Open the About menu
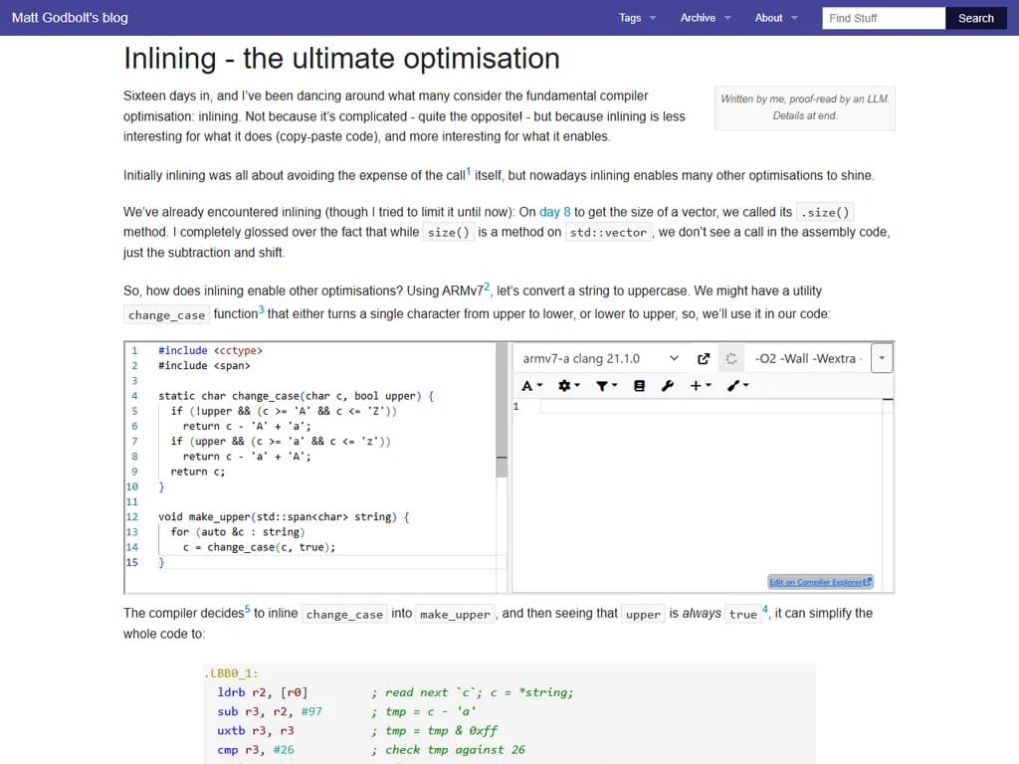 (x=775, y=18)
